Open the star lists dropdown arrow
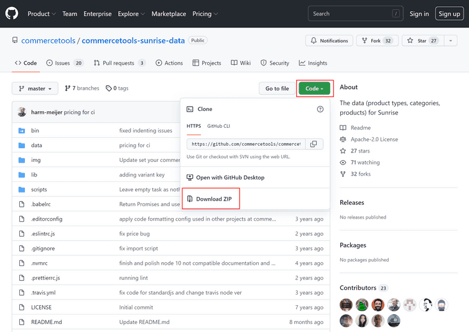This screenshot has width=469, height=332. click(451, 40)
